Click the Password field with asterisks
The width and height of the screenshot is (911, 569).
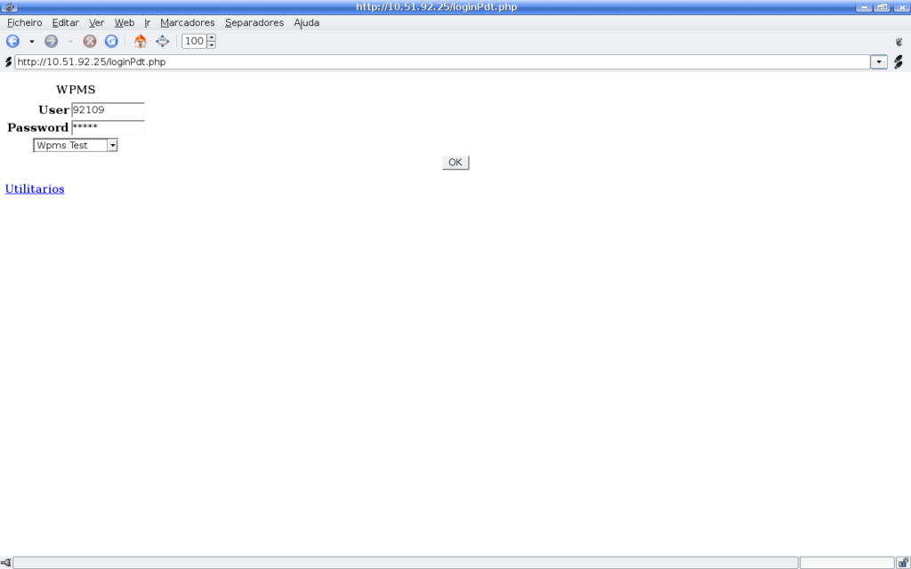[108, 127]
